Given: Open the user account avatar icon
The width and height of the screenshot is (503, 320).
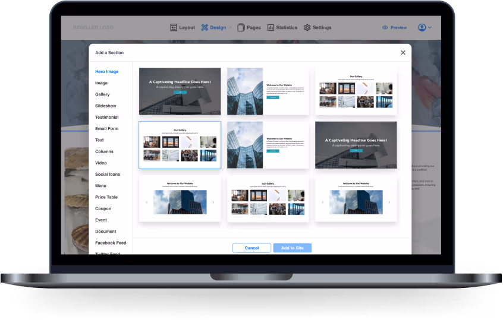Looking at the screenshot, I should (x=422, y=27).
